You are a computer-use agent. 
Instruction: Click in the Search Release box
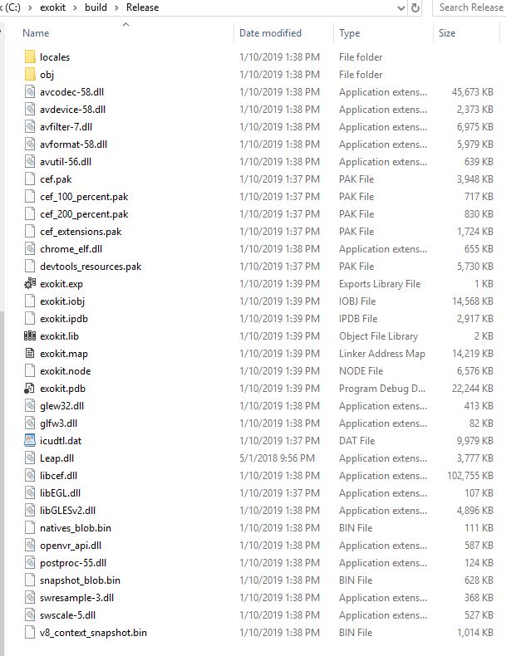469,7
